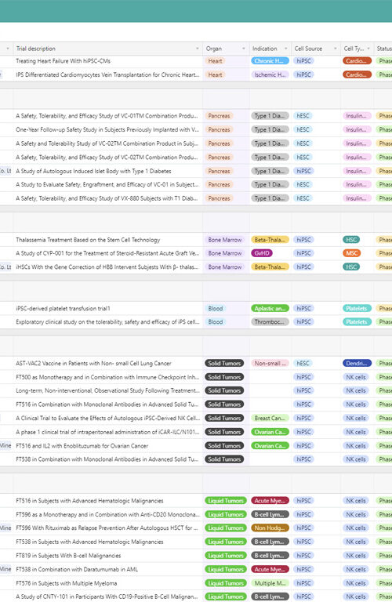Click the Chronic H... indication tag
The image size is (392, 602).
[x=270, y=61]
